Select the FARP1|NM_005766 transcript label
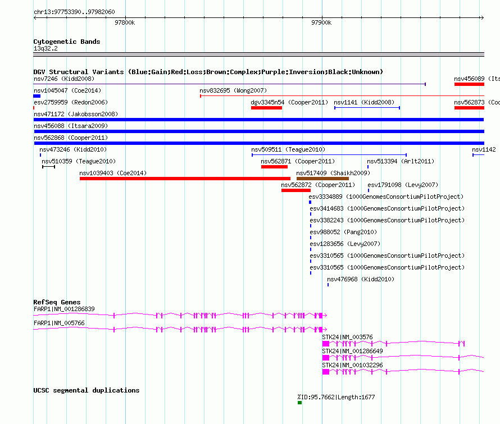The width and height of the screenshot is (500, 424). tap(59, 323)
